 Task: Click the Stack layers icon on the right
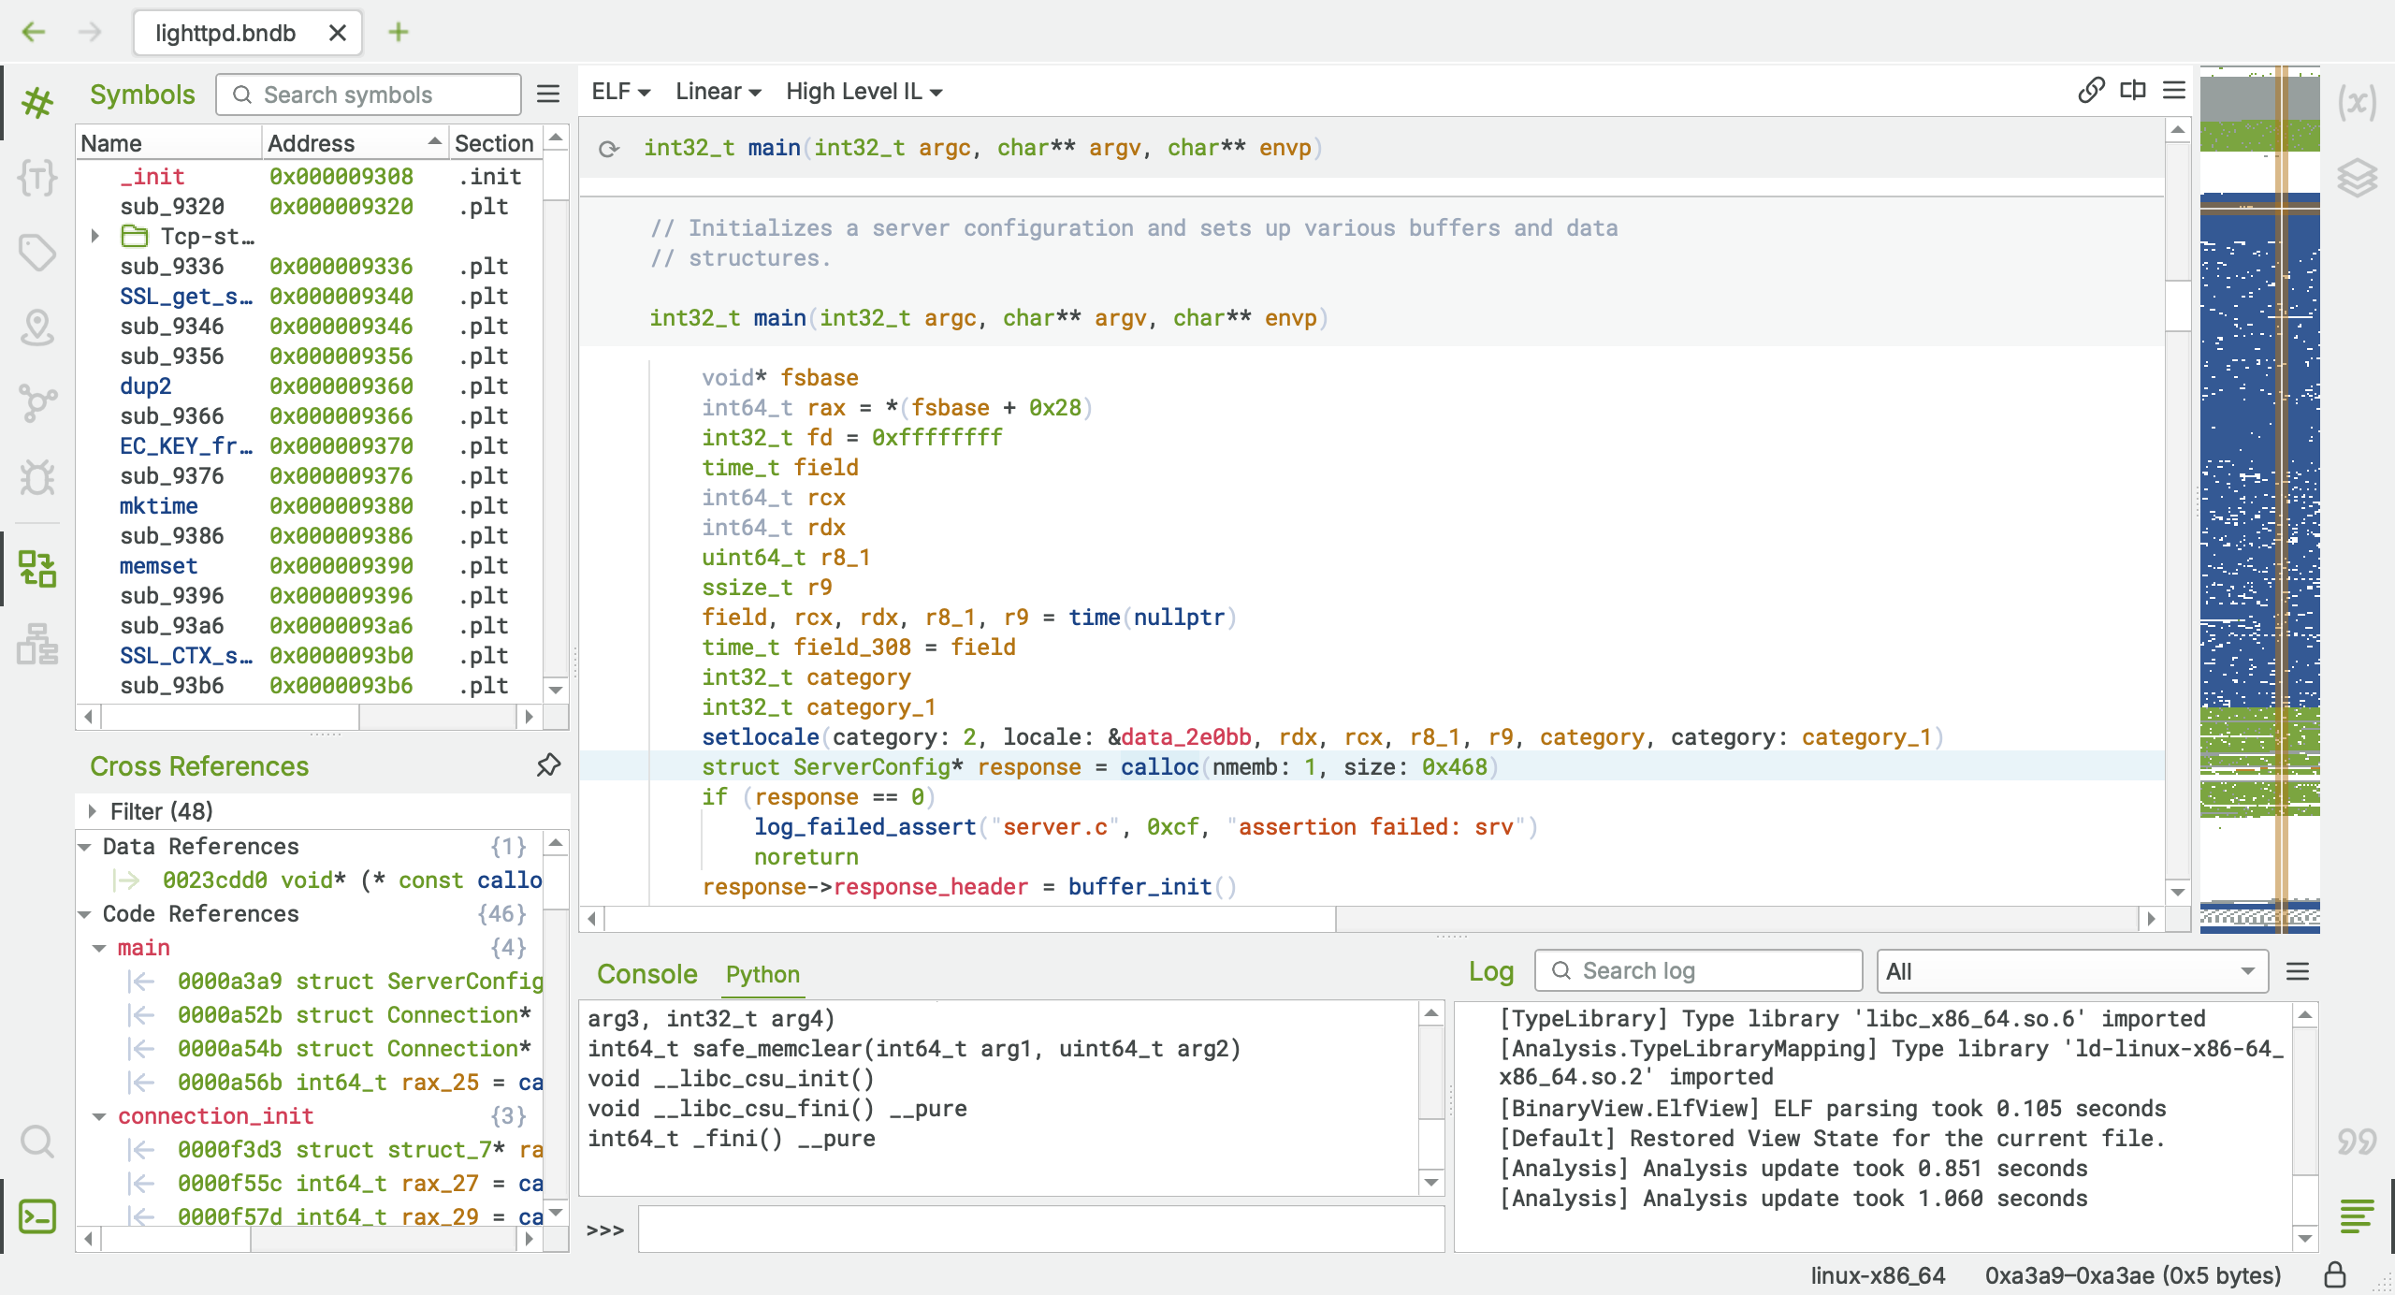click(x=2357, y=177)
